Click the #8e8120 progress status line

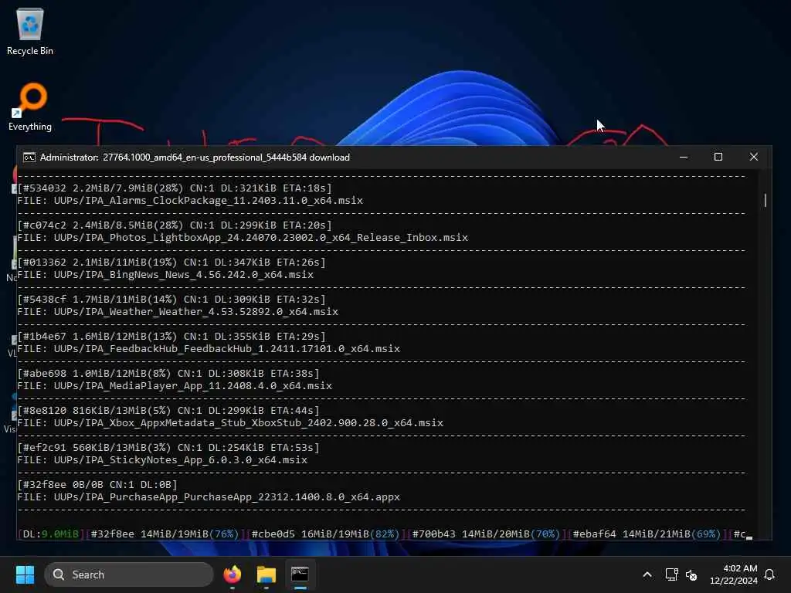168,411
